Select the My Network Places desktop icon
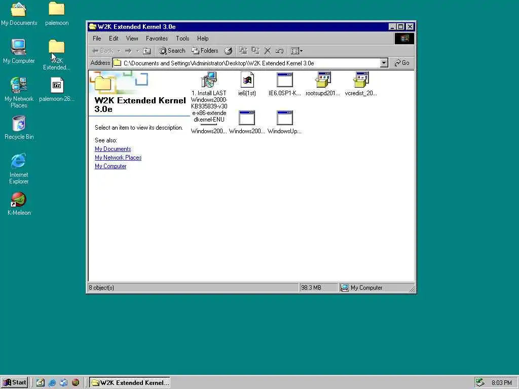 [x=19, y=93]
